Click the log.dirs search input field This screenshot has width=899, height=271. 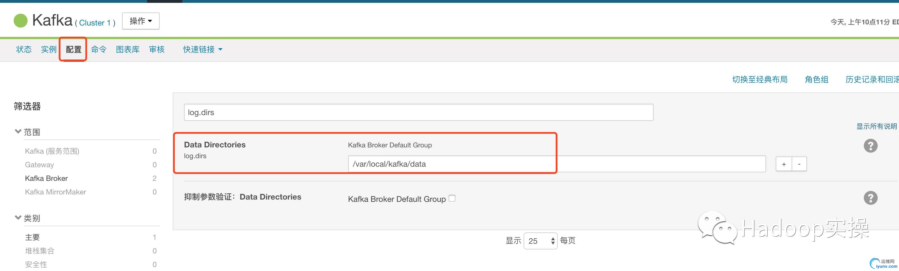click(419, 112)
